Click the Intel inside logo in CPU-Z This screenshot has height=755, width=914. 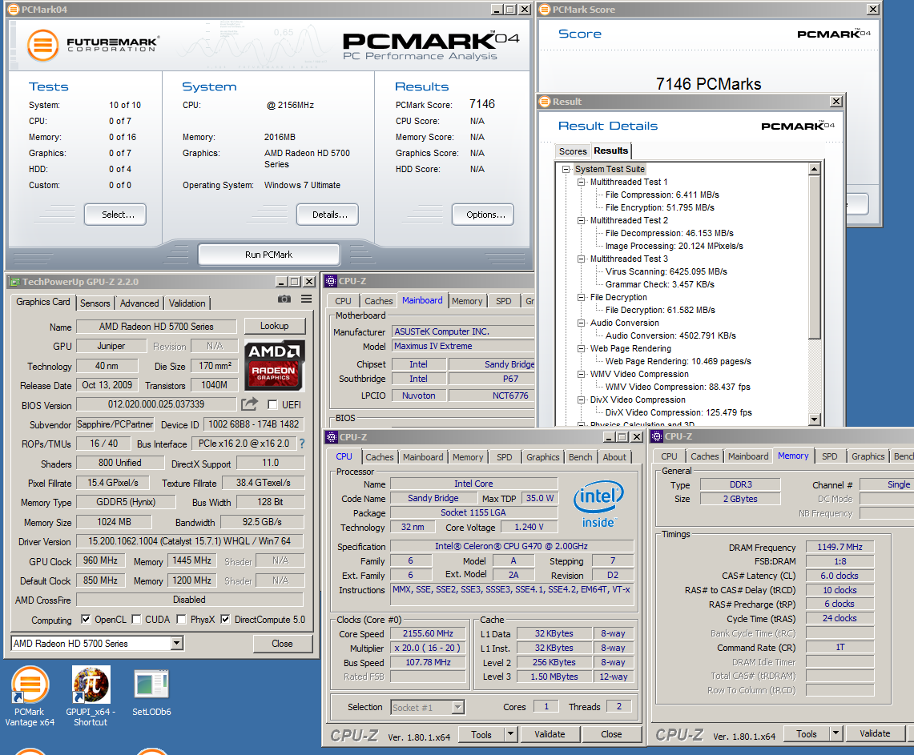[598, 504]
